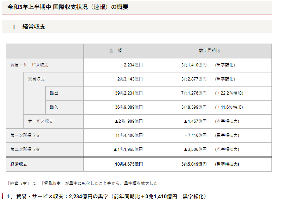
Task: Click the year-on-year value +7兆1,276億円
Action: [192, 93]
